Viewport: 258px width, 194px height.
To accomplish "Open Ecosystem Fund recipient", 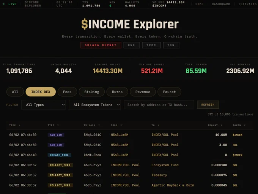I will coord(165,165).
